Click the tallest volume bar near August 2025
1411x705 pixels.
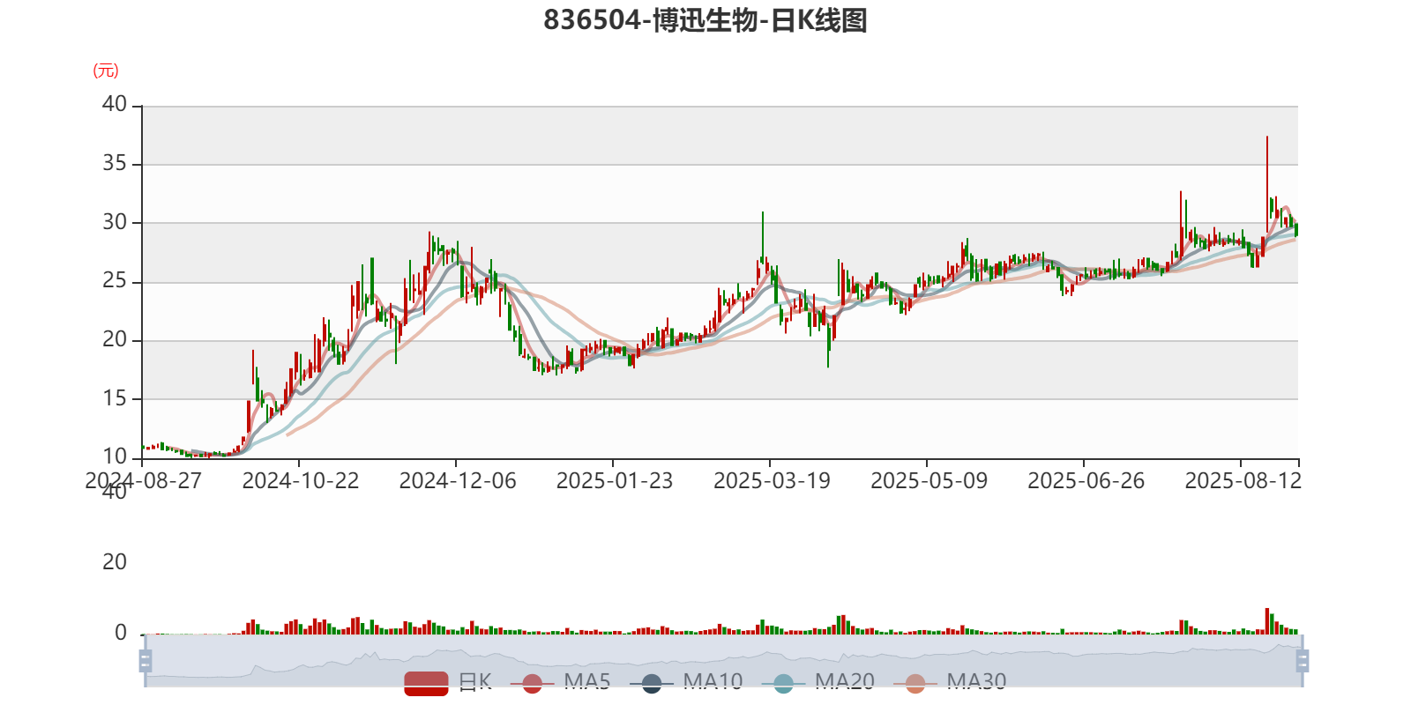tap(1267, 621)
